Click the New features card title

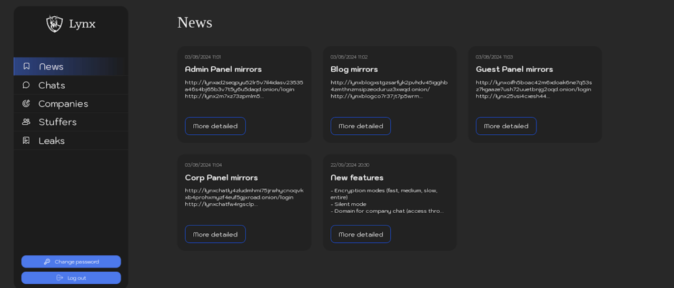click(356, 177)
